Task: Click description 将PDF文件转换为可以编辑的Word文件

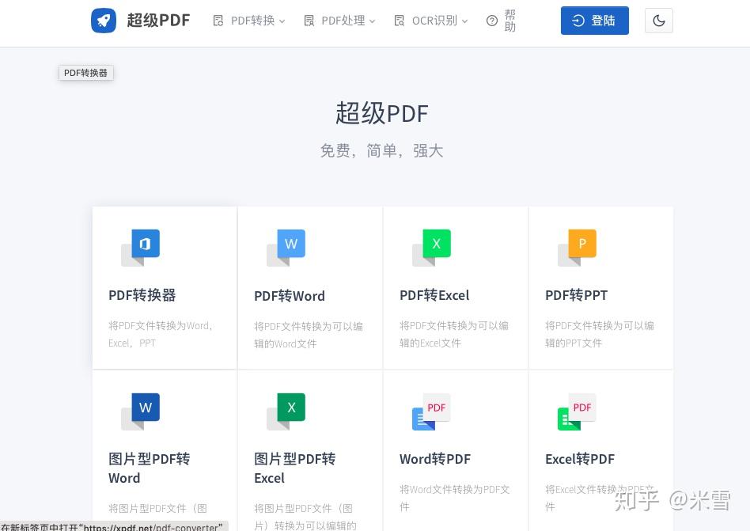Action: [x=309, y=335]
